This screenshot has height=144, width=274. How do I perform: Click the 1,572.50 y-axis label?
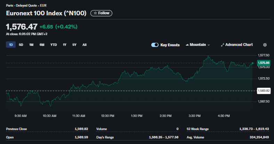pyautogui.click(x=264, y=79)
